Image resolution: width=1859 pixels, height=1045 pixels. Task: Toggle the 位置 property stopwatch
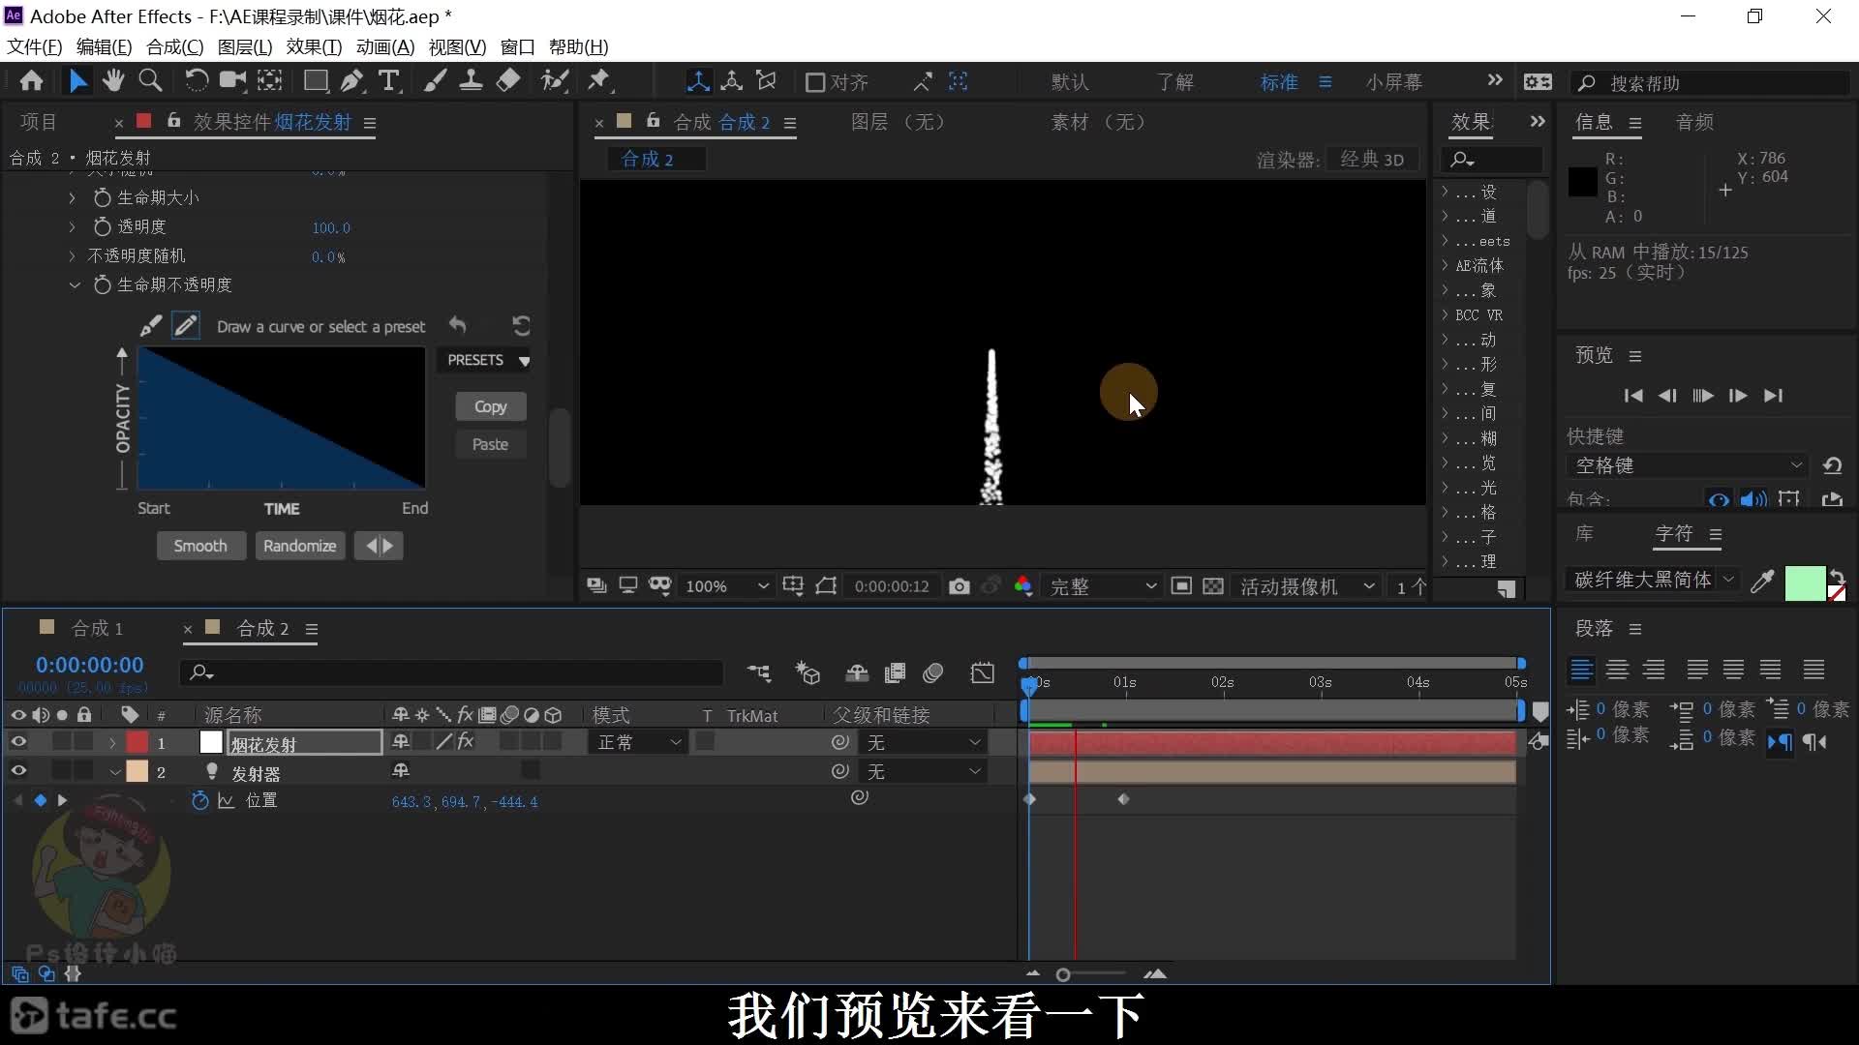click(200, 801)
